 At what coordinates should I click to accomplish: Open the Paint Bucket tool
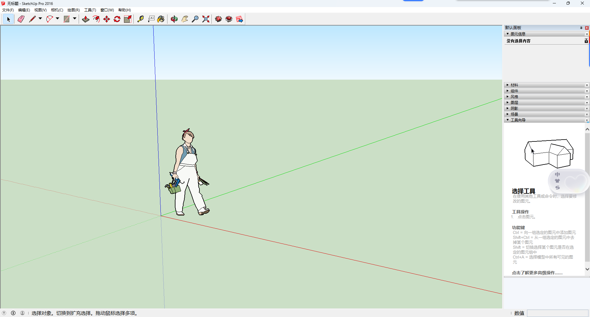(161, 19)
